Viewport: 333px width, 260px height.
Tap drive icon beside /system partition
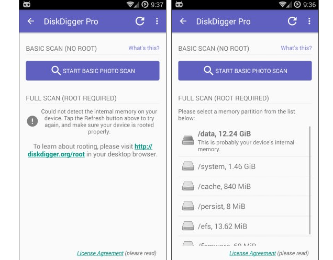click(188, 166)
